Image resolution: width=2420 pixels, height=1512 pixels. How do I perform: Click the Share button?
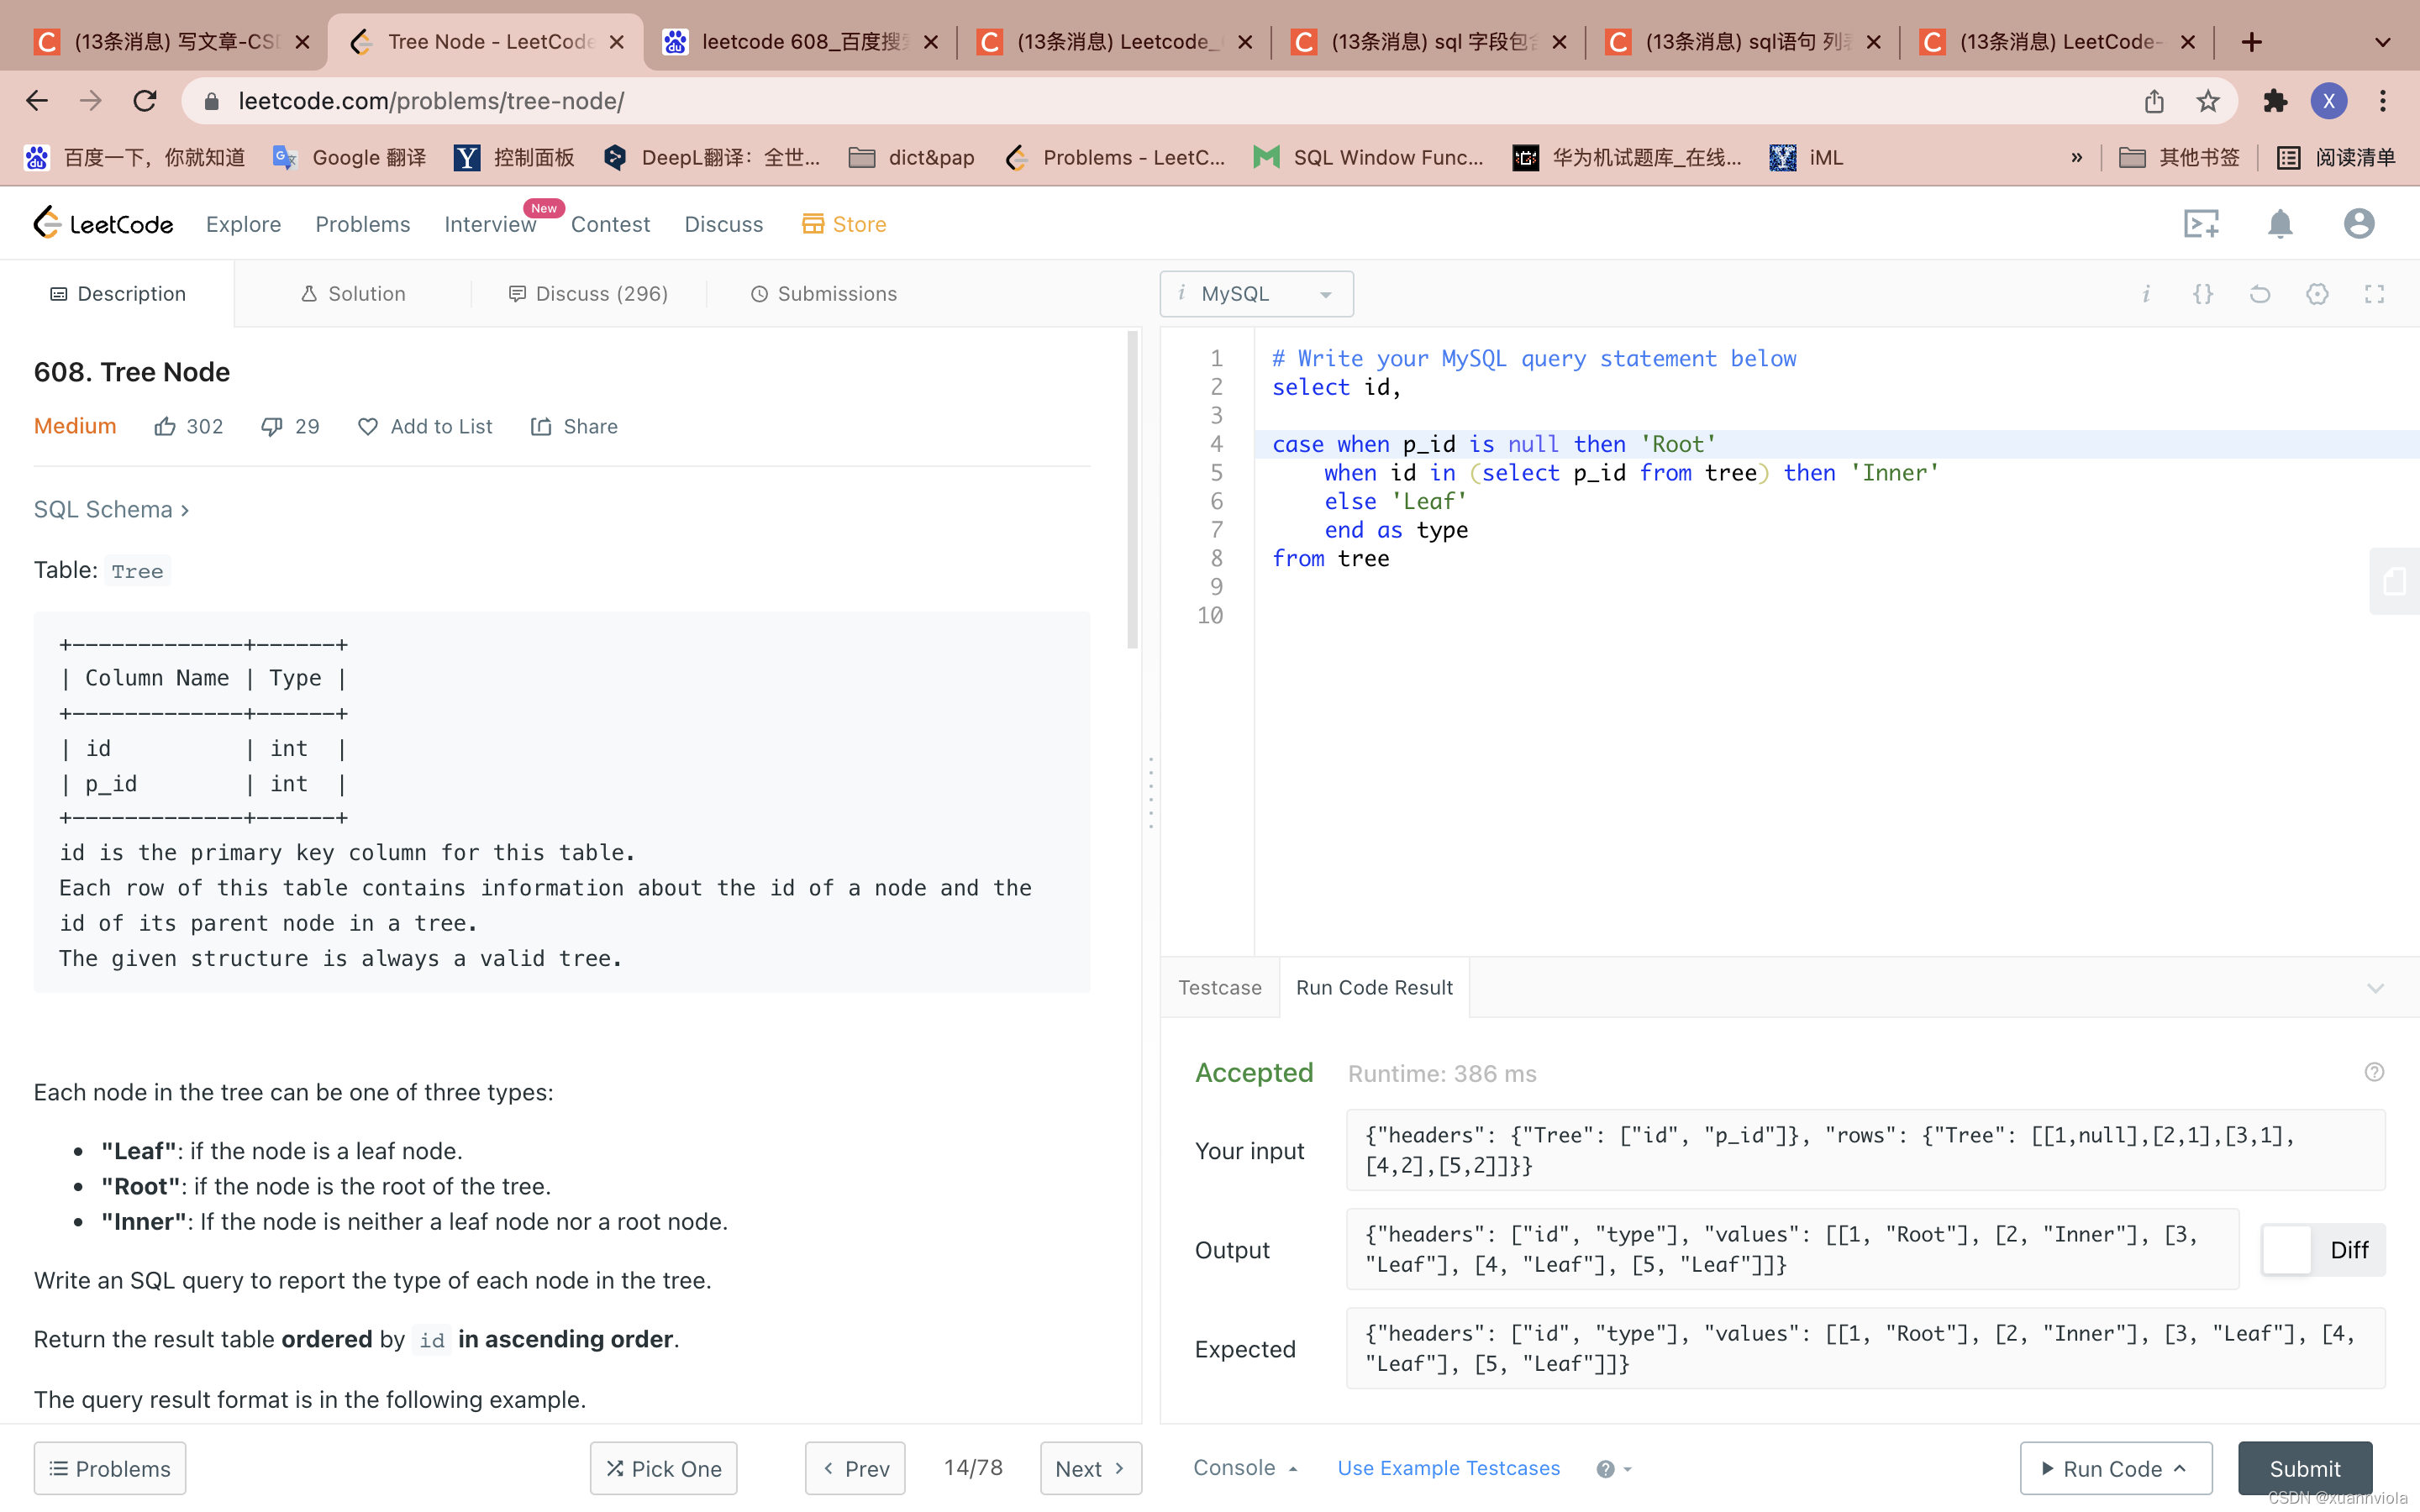point(574,426)
